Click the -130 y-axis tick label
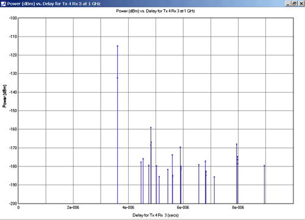305x220 pixels. [13, 74]
